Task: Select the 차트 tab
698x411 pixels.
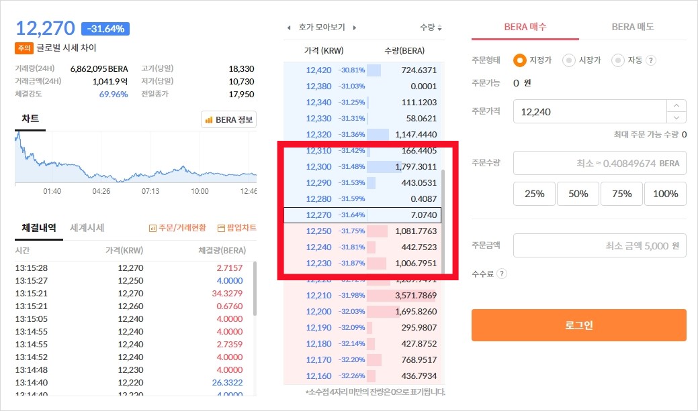Action: (30, 119)
